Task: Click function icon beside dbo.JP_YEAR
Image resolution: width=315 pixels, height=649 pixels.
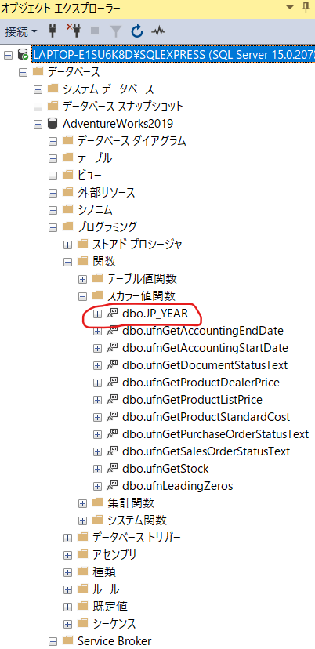Action: tap(112, 314)
